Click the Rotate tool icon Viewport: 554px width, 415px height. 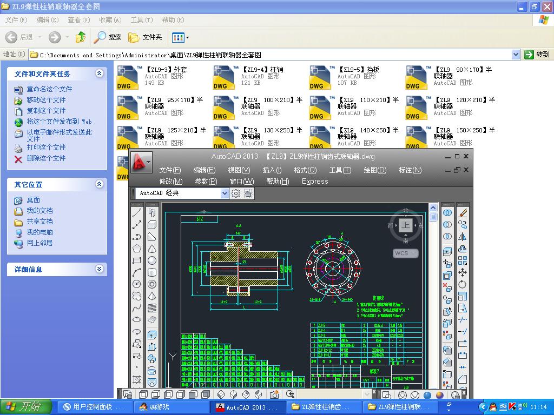[x=463, y=284]
